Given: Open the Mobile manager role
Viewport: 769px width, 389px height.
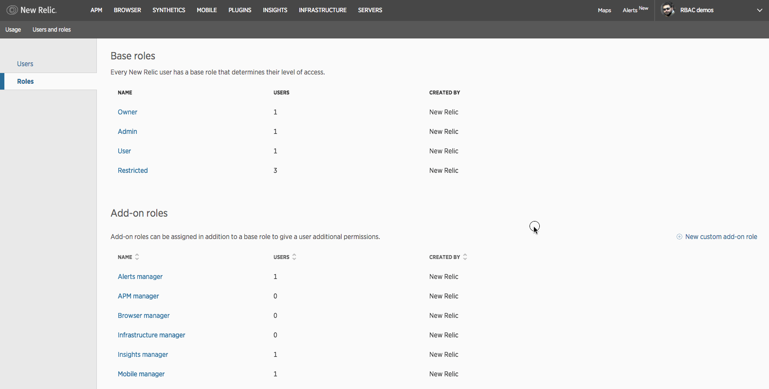Looking at the screenshot, I should point(141,374).
